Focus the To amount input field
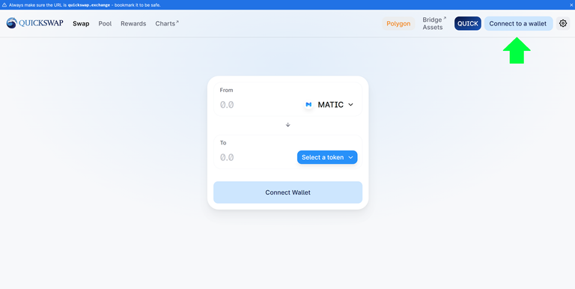The height and width of the screenshot is (289, 575). point(257,157)
